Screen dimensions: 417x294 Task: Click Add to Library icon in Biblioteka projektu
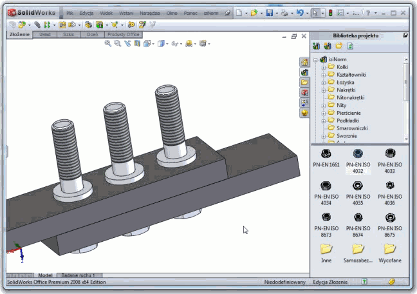pos(316,46)
